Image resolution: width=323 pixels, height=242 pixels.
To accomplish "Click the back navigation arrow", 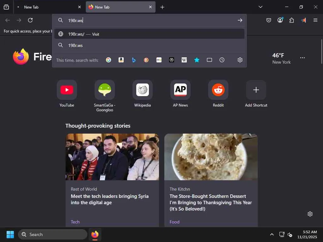I will coord(8,20).
